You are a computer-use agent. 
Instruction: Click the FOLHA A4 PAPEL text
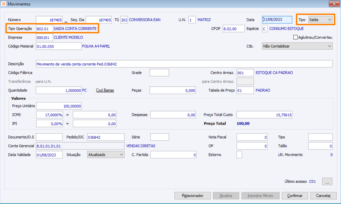point(96,46)
